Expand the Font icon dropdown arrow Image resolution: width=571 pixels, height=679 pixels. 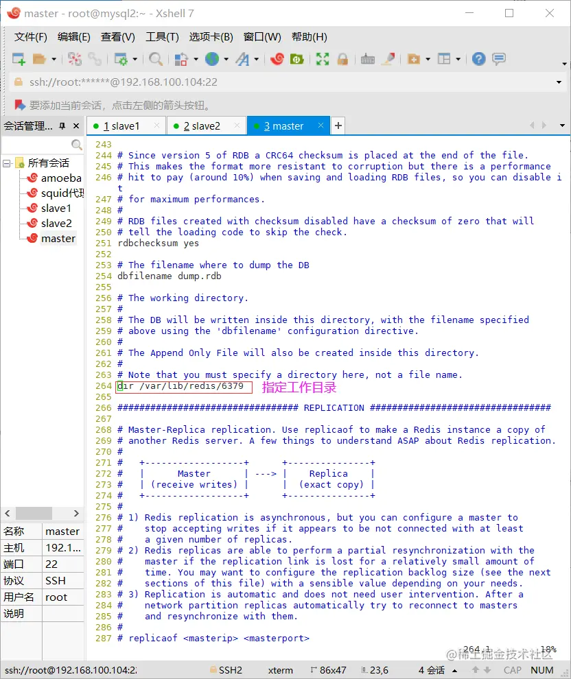(x=257, y=59)
